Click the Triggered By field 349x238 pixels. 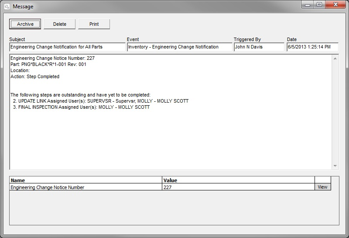[x=259, y=47]
